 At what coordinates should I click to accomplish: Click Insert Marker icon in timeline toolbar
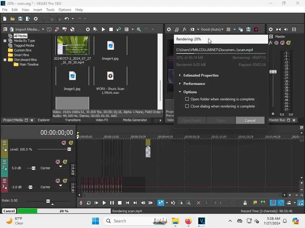pos(255,203)
